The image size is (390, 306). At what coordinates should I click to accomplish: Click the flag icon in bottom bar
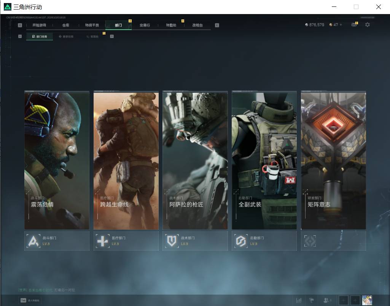click(x=311, y=300)
